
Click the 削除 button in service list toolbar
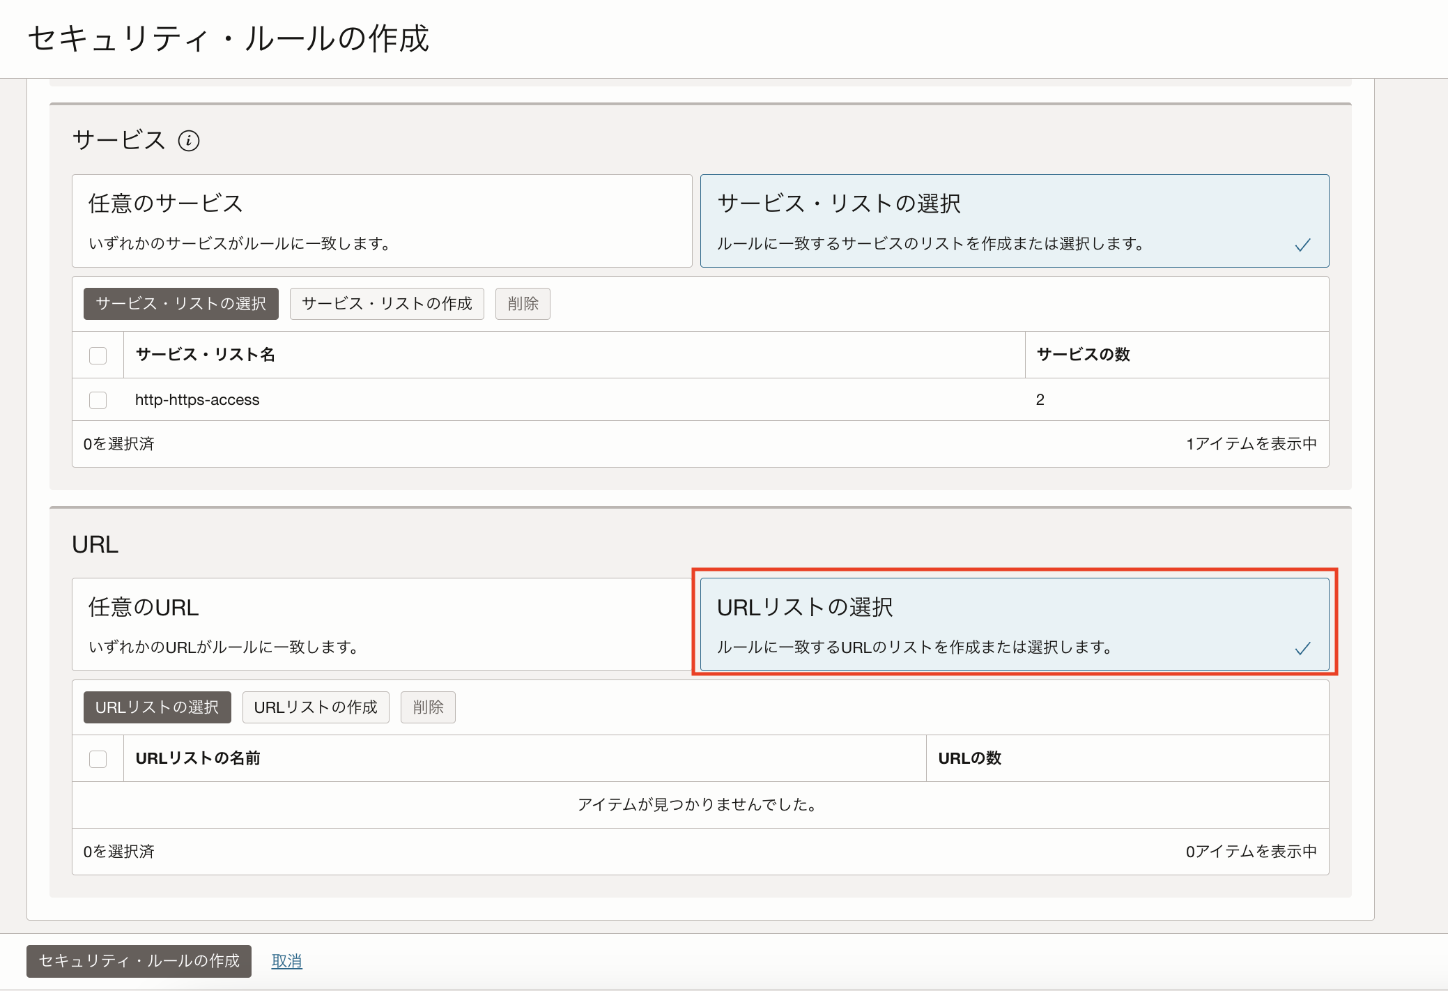pos(523,304)
